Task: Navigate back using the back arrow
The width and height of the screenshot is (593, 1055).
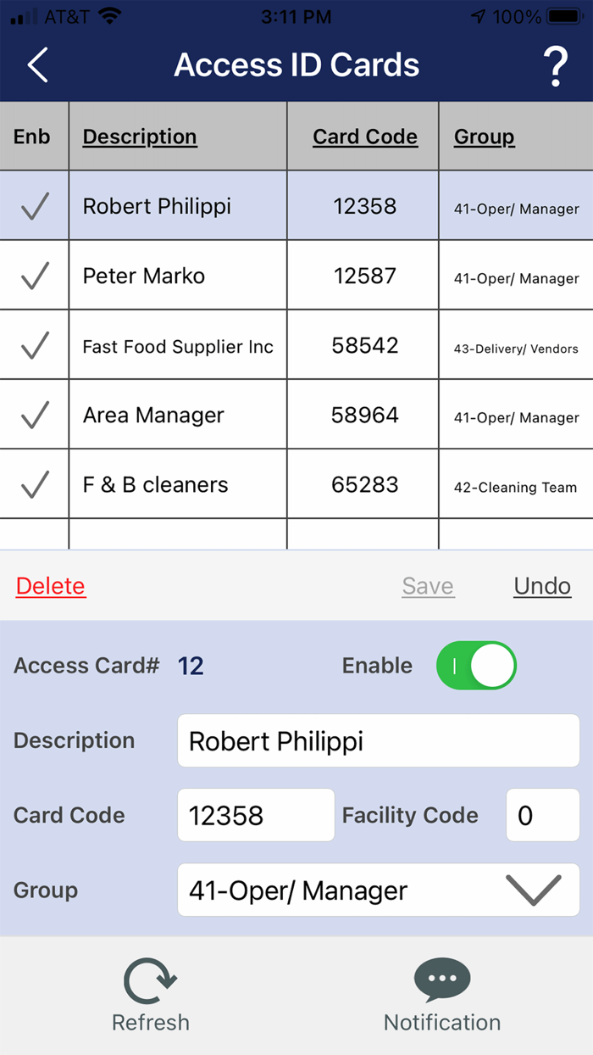Action: pyautogui.click(x=36, y=64)
